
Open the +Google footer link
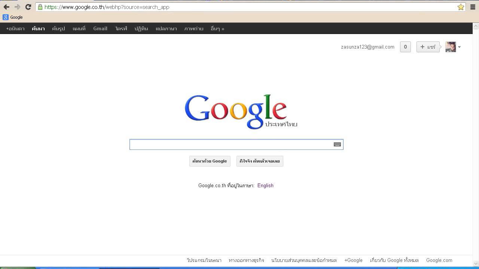353,260
